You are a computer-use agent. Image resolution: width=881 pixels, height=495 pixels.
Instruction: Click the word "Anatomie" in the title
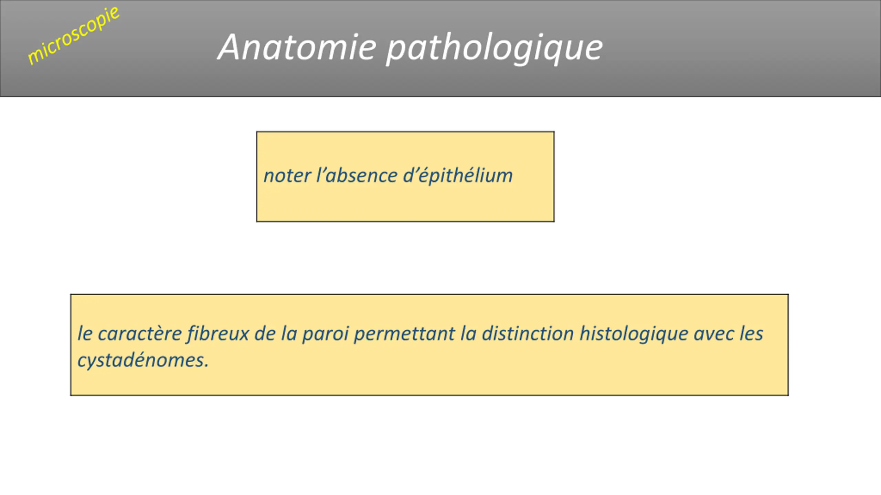pos(298,47)
